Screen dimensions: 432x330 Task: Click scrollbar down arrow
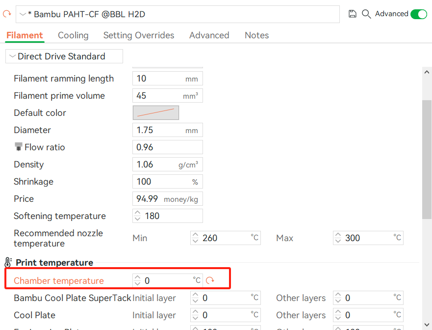(427, 325)
